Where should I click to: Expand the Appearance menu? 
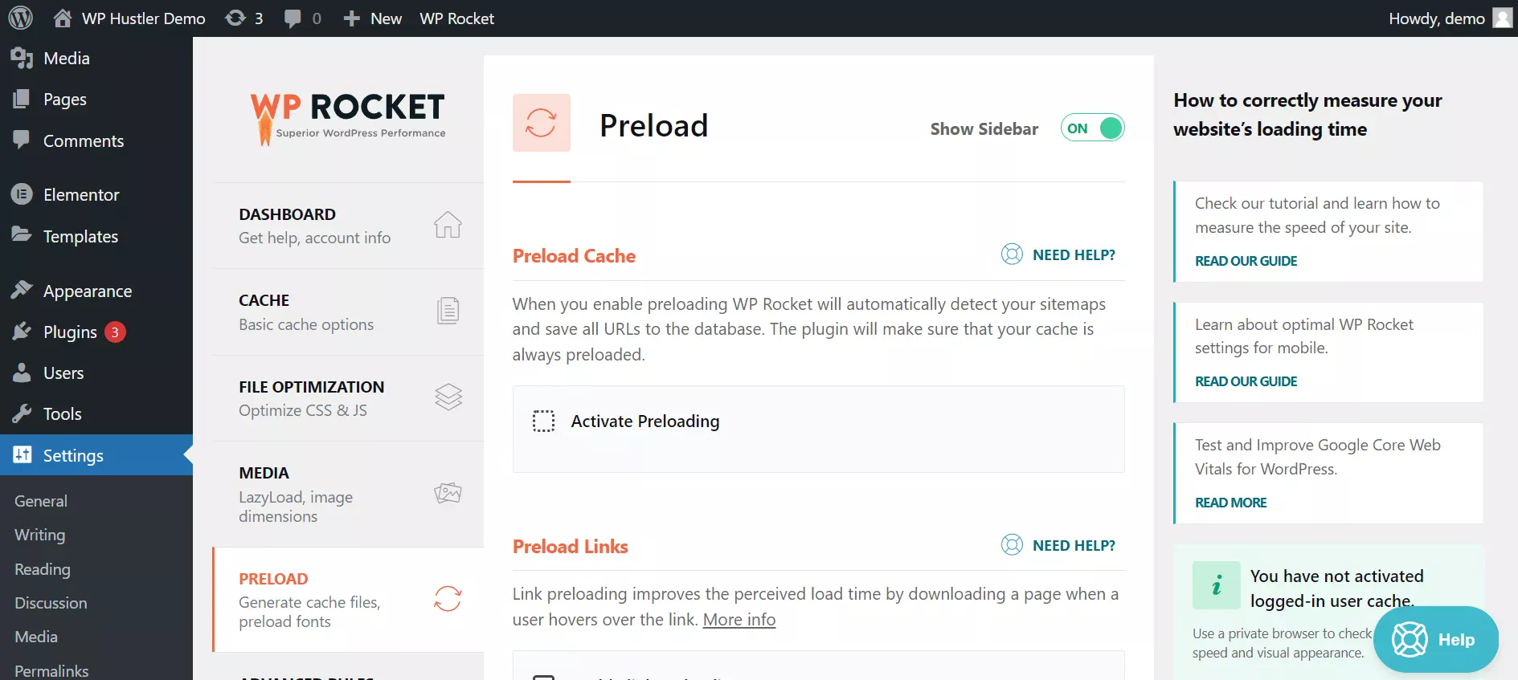coord(87,291)
